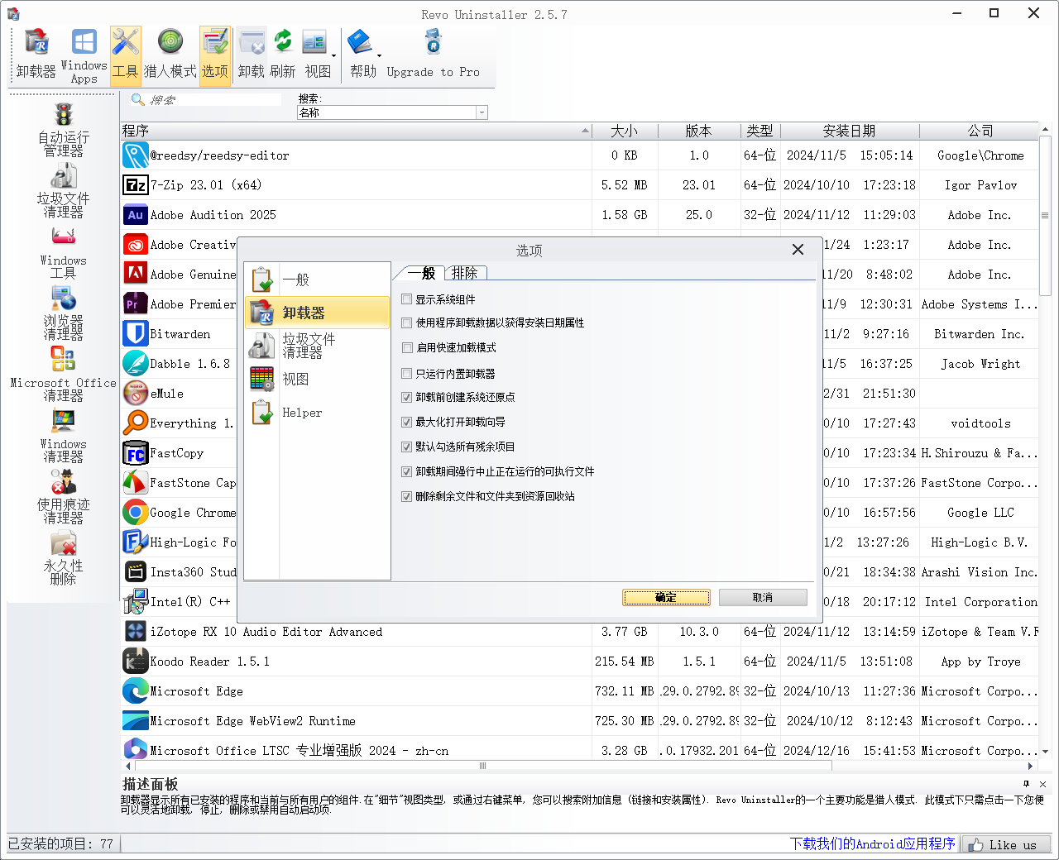The height and width of the screenshot is (860, 1059).
Task: Enable 显示系统组件 checkbox
Action: point(407,299)
